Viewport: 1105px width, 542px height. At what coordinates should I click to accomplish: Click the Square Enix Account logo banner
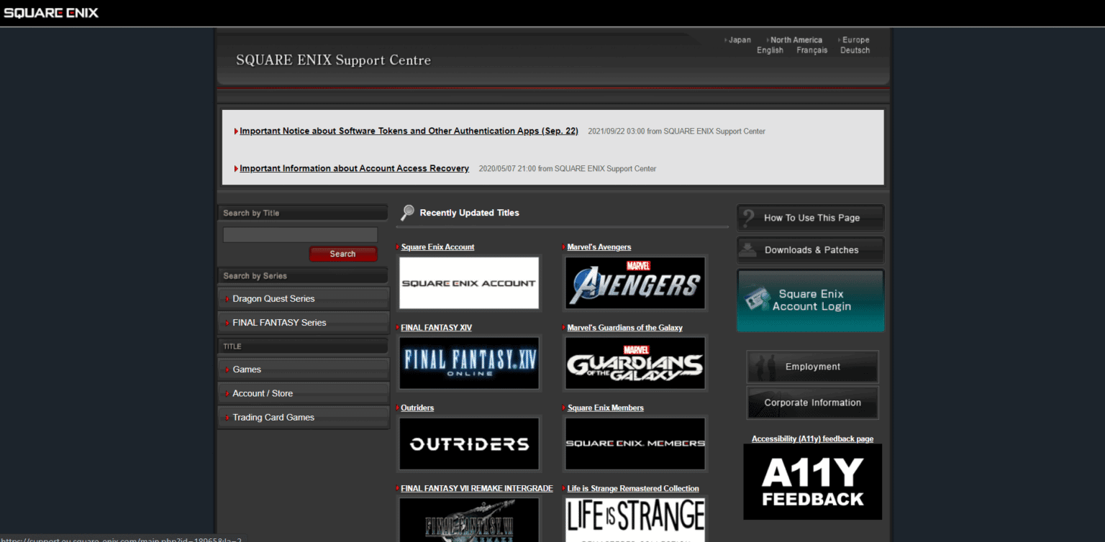pyautogui.click(x=469, y=283)
